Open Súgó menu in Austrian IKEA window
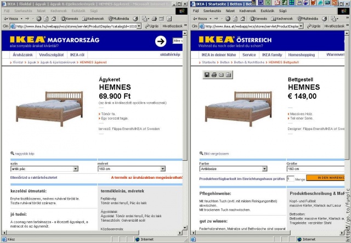 (x=283, y=11)
